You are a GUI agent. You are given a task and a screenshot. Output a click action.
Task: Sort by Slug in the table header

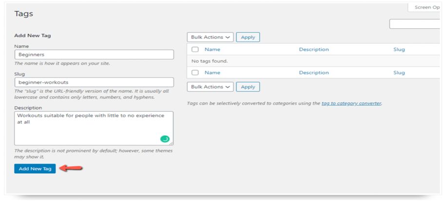pyautogui.click(x=399, y=50)
